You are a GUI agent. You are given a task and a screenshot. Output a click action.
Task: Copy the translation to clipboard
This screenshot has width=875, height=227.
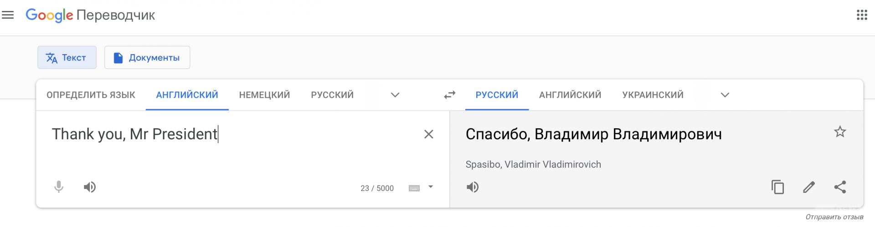pos(777,187)
